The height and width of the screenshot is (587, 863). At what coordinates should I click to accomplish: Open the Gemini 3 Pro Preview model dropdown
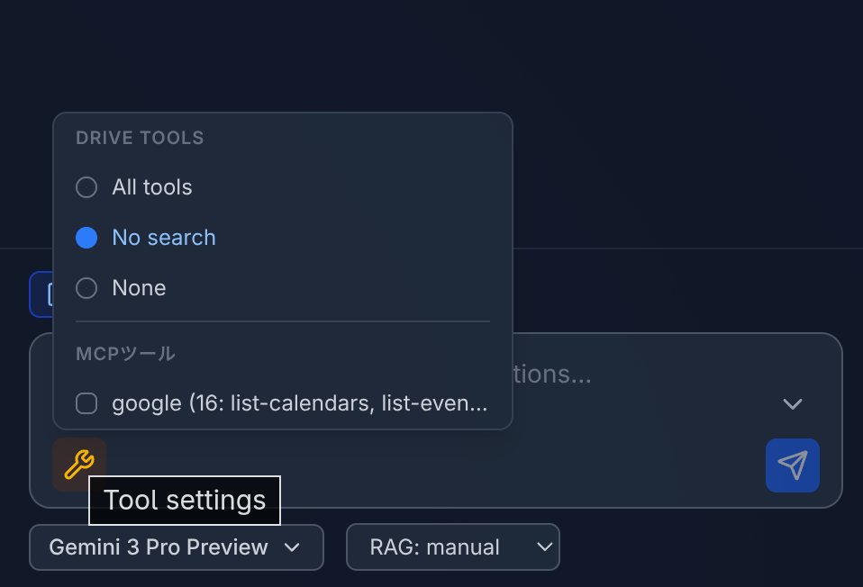pyautogui.click(x=176, y=547)
